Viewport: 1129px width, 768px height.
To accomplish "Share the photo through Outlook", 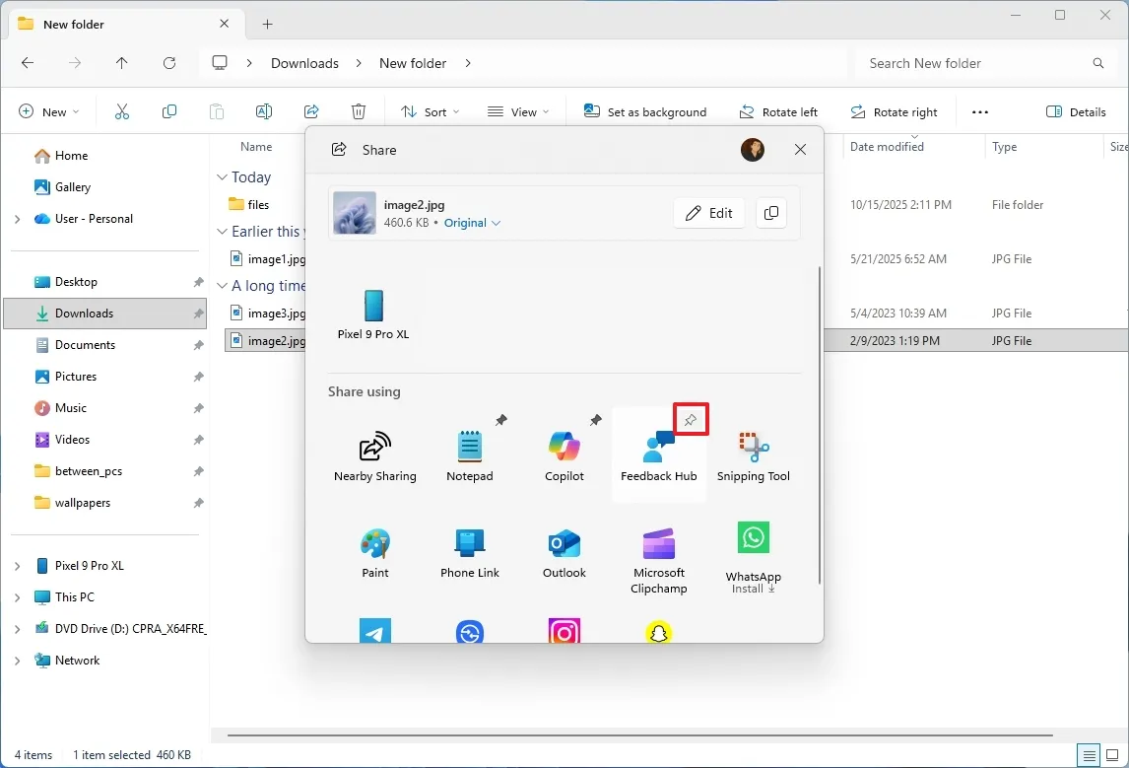I will tap(564, 552).
